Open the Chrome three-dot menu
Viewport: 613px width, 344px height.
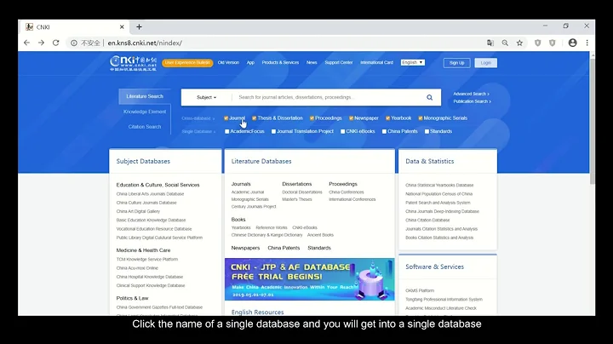pyautogui.click(x=587, y=43)
